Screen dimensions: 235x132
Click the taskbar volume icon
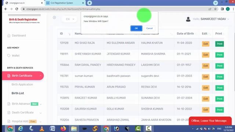[209, 129]
